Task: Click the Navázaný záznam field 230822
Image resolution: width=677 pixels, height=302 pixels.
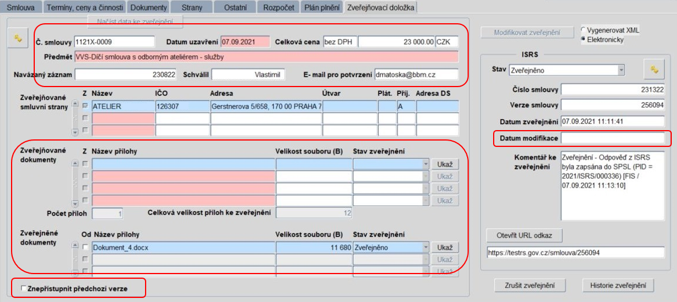Action: tap(125, 75)
